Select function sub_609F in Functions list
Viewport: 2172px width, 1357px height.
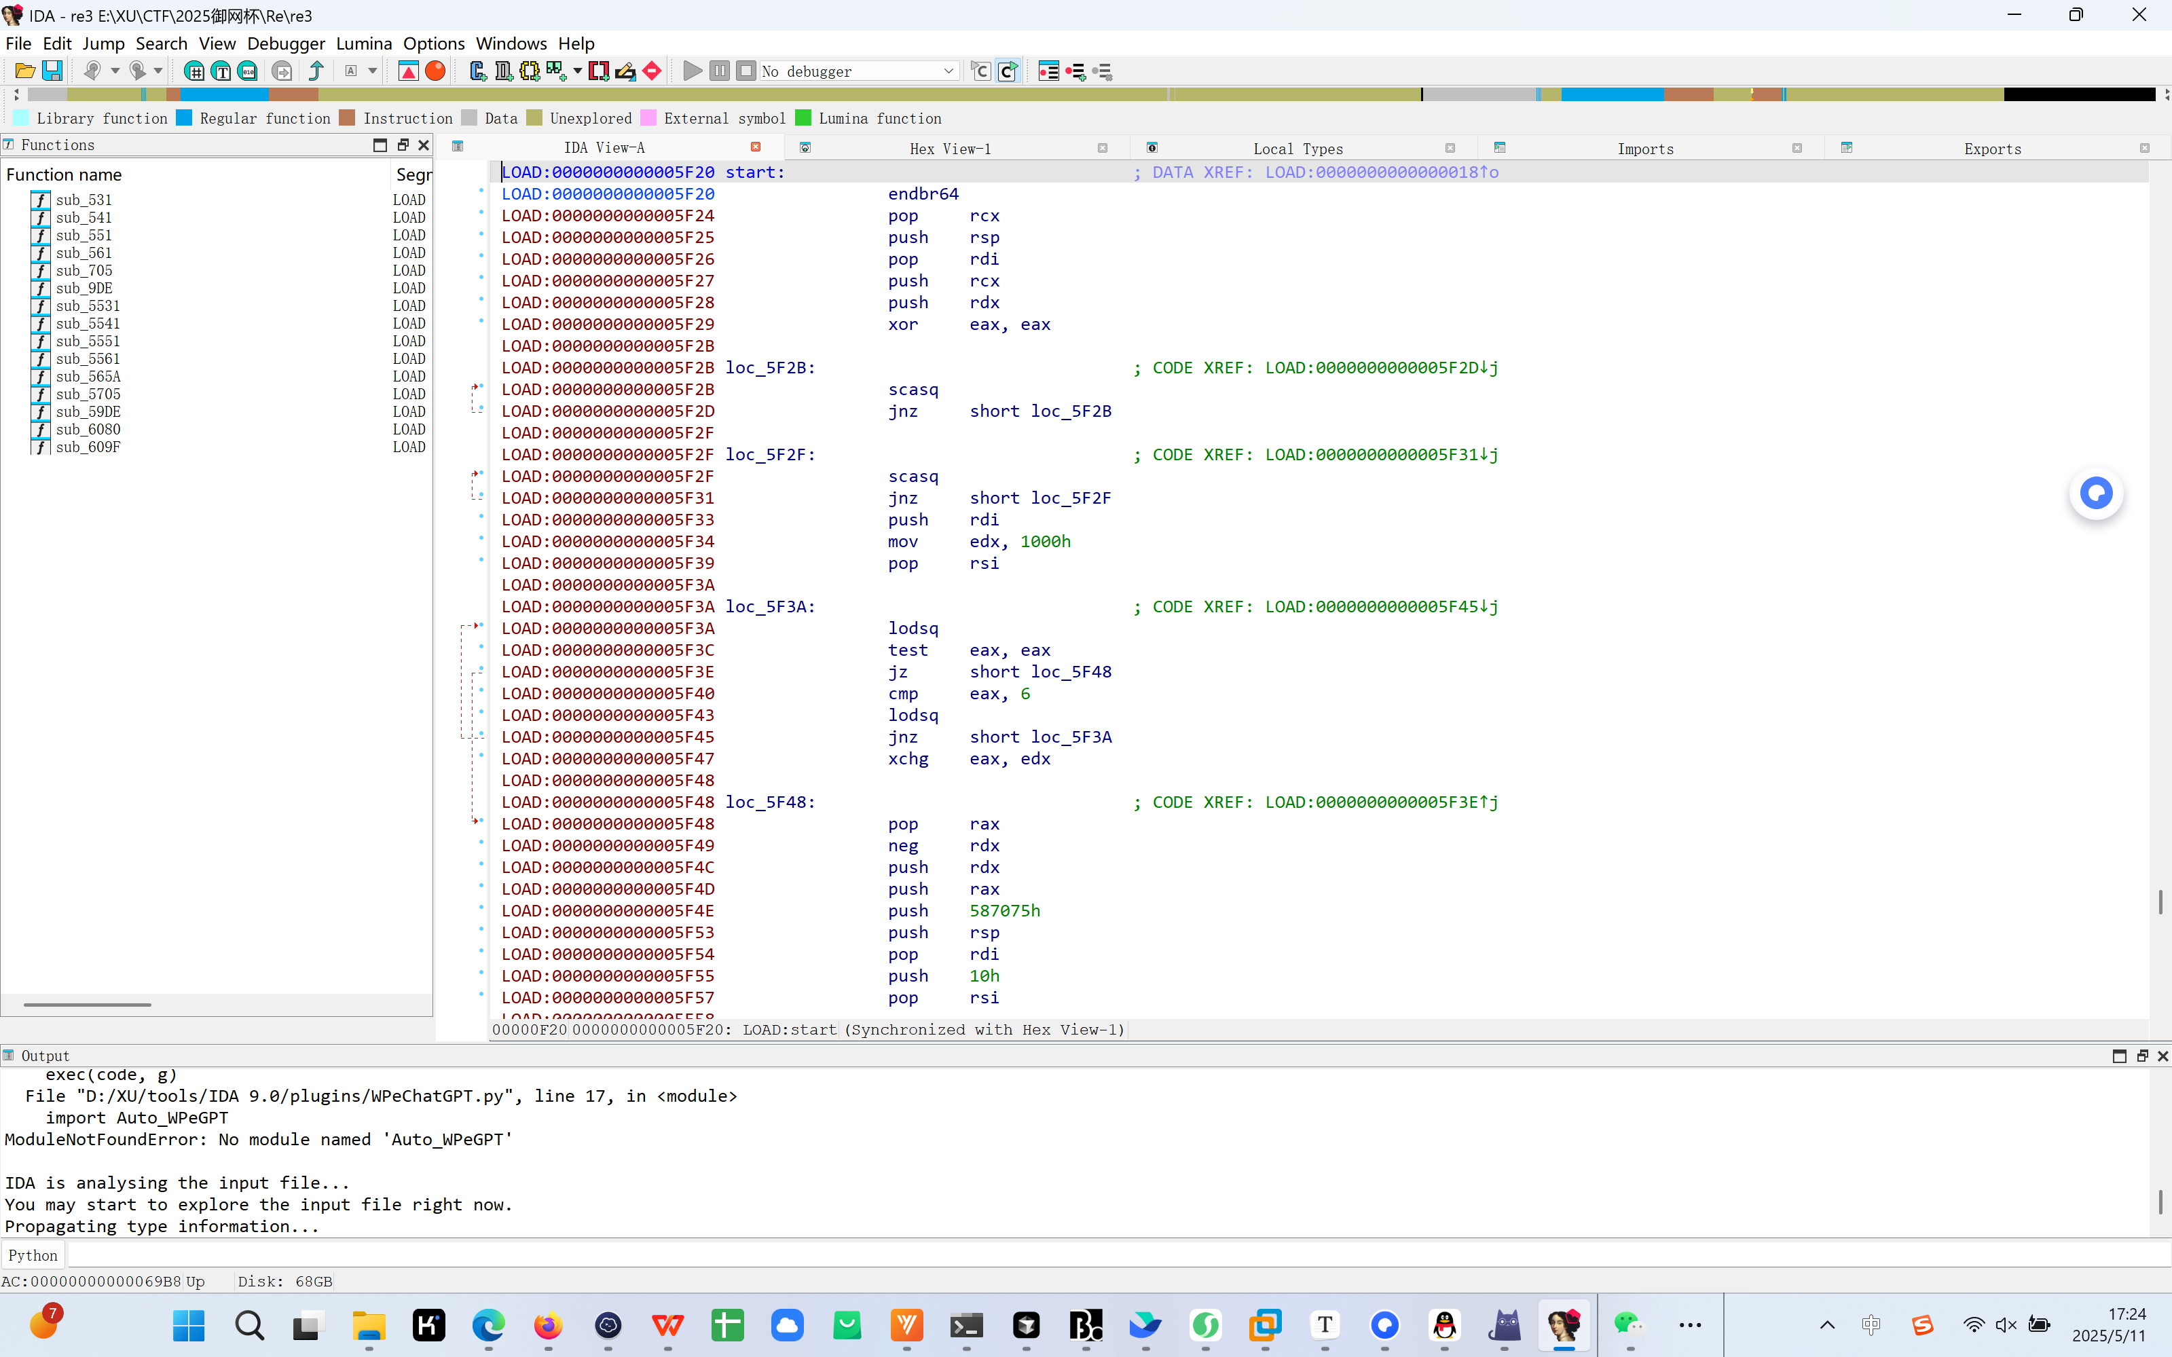tap(88, 447)
